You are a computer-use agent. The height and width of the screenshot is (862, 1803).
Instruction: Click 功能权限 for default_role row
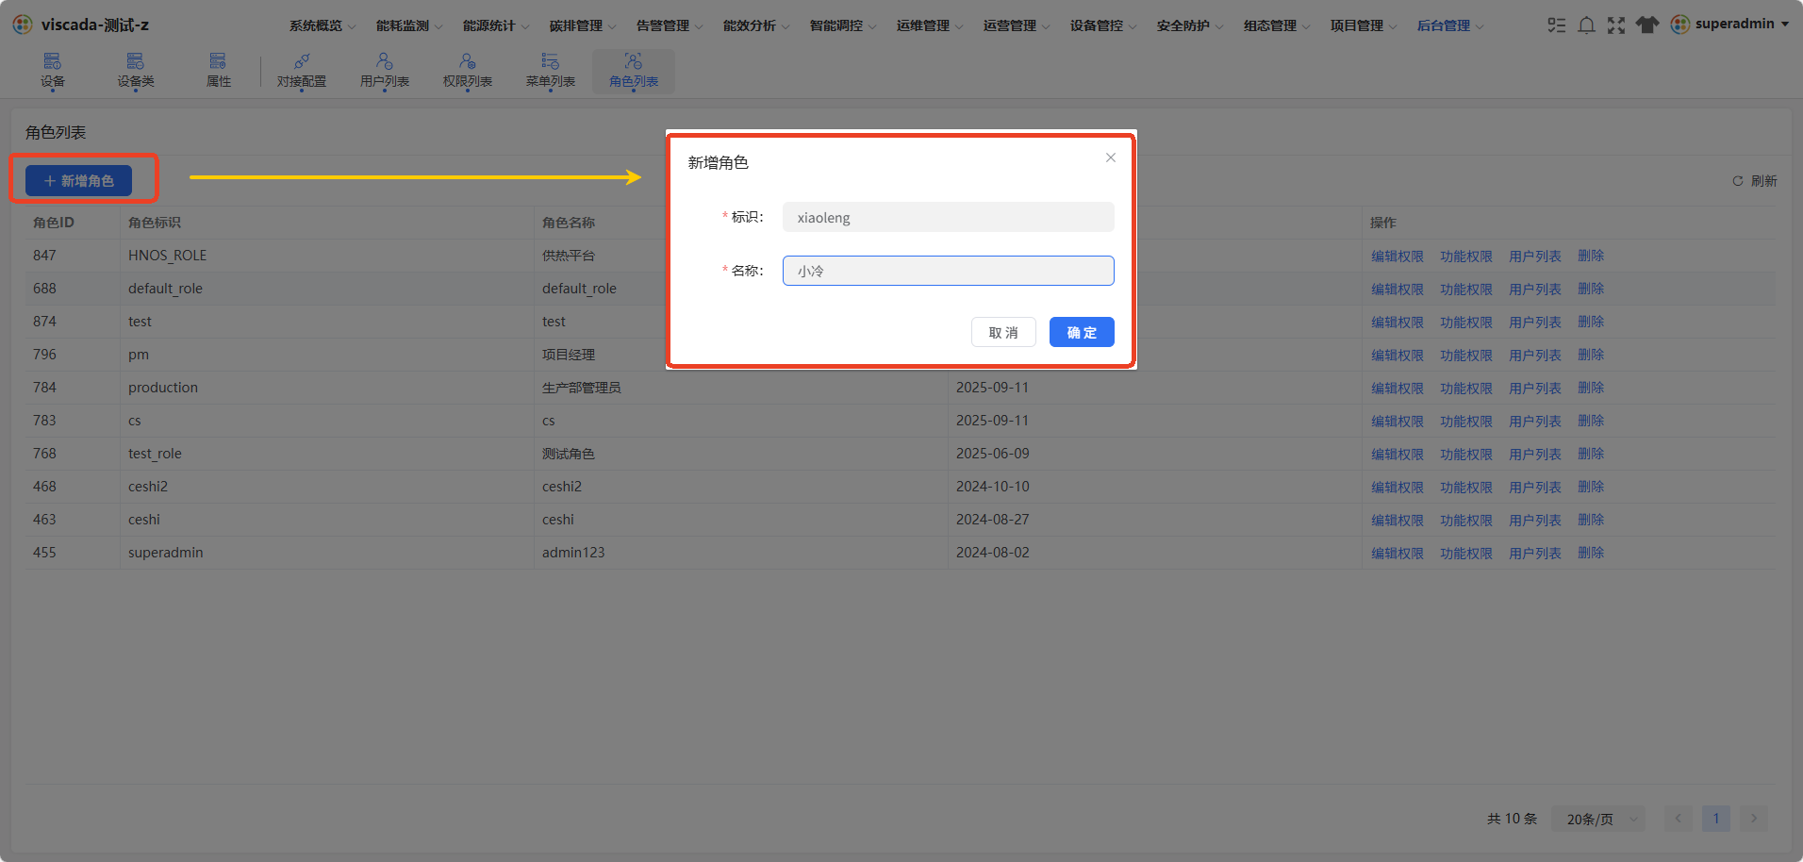1466,289
